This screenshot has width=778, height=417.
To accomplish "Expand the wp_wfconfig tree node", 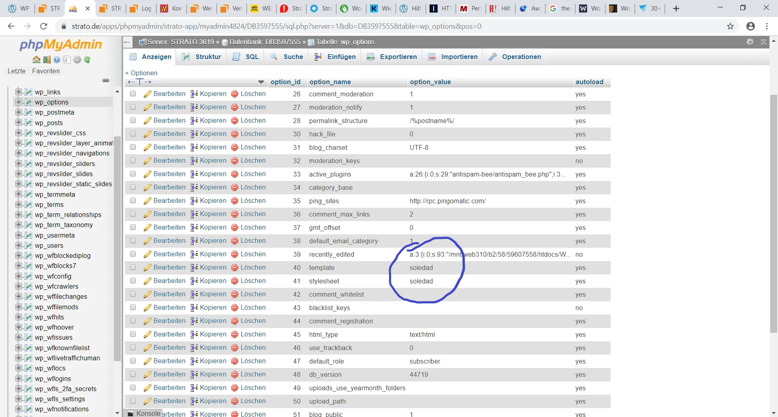I will [18, 276].
